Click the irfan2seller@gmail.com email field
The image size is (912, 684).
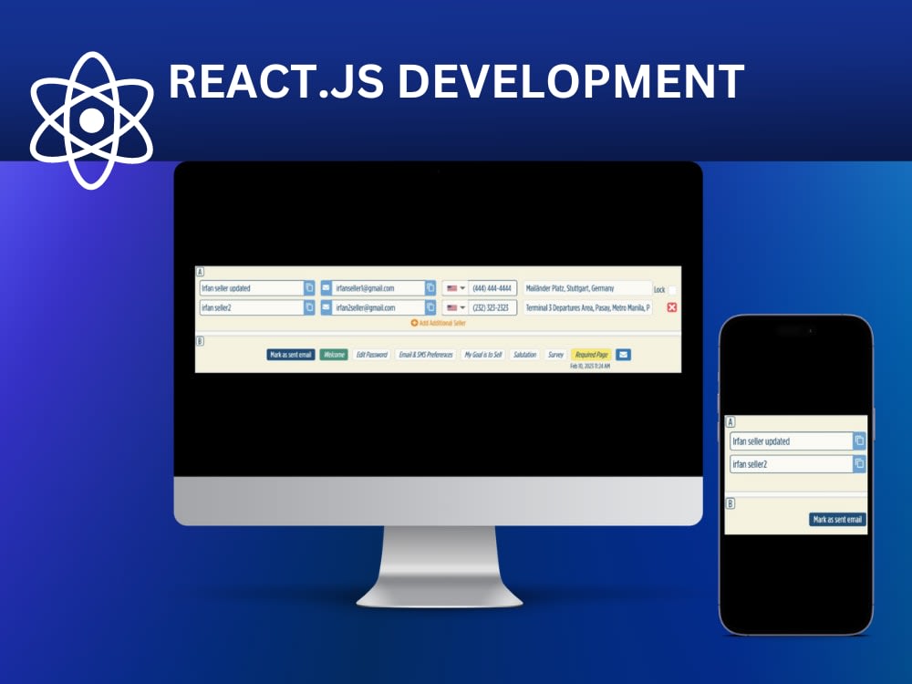tap(378, 307)
